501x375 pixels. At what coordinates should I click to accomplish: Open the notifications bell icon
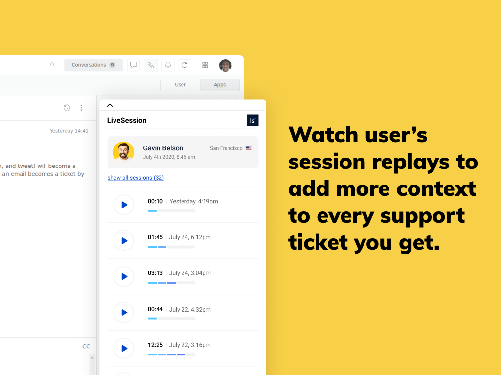(x=168, y=65)
